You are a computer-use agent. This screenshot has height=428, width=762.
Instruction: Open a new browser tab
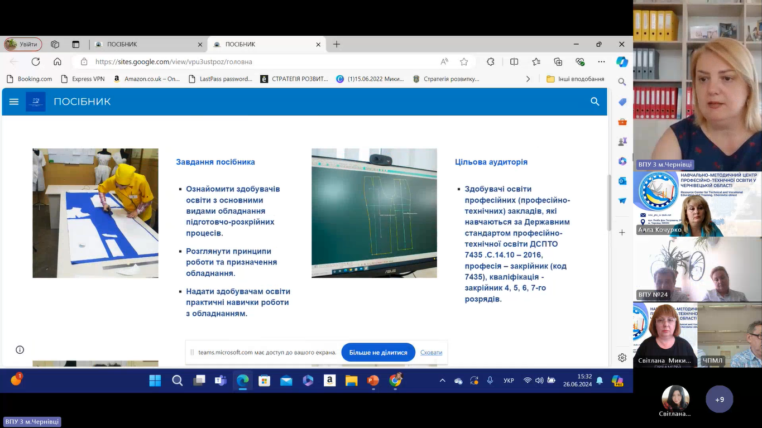pos(337,45)
